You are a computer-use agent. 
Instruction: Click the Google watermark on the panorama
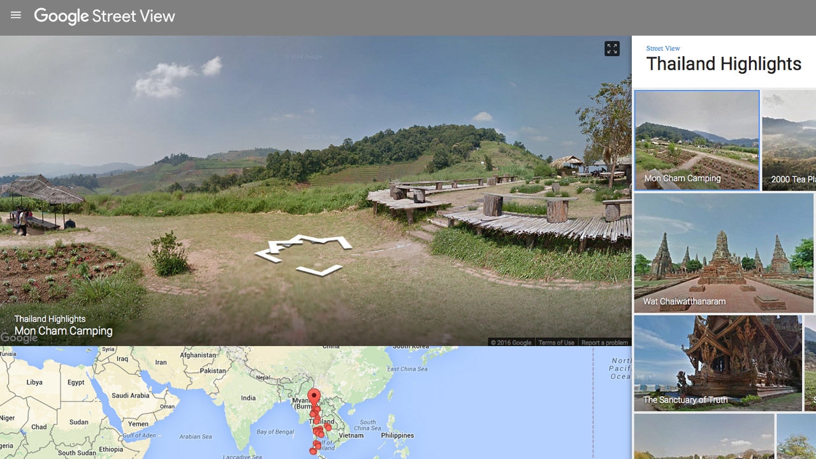(19, 337)
